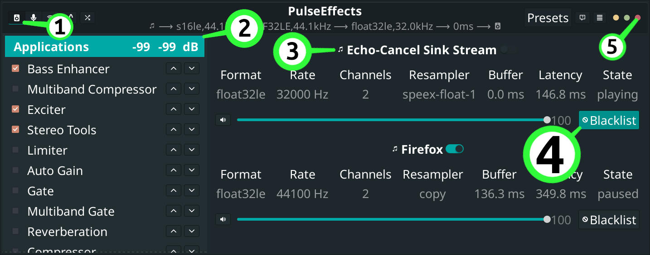This screenshot has width=650, height=255.
Task: Move Stereo Tools down one position
Action: pyautogui.click(x=192, y=130)
